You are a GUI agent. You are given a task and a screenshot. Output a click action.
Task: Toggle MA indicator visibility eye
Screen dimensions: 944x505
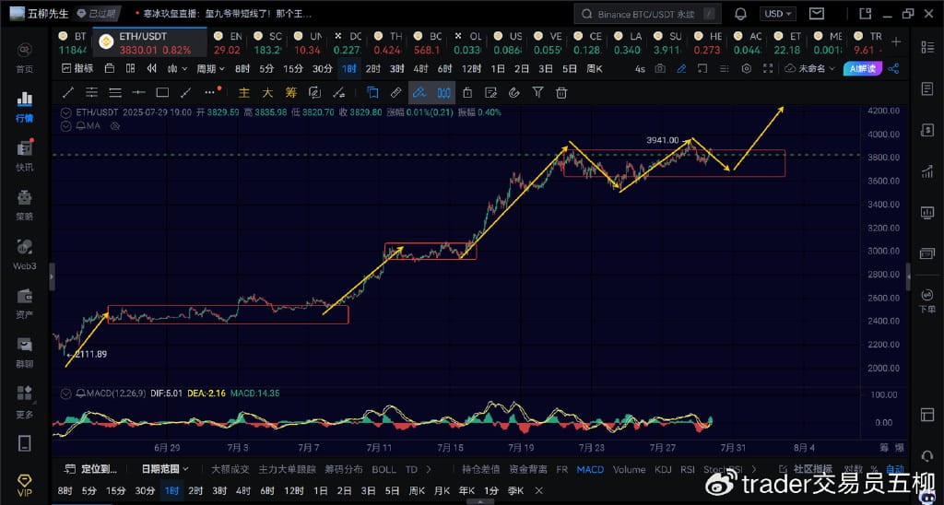click(x=115, y=126)
